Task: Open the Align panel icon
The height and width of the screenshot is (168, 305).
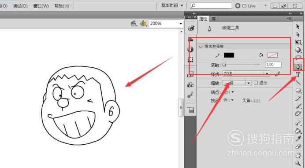Action: pyautogui.click(x=190, y=40)
